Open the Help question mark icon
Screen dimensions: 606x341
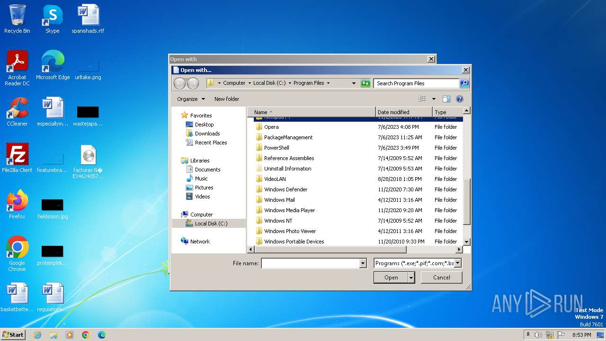[459, 99]
